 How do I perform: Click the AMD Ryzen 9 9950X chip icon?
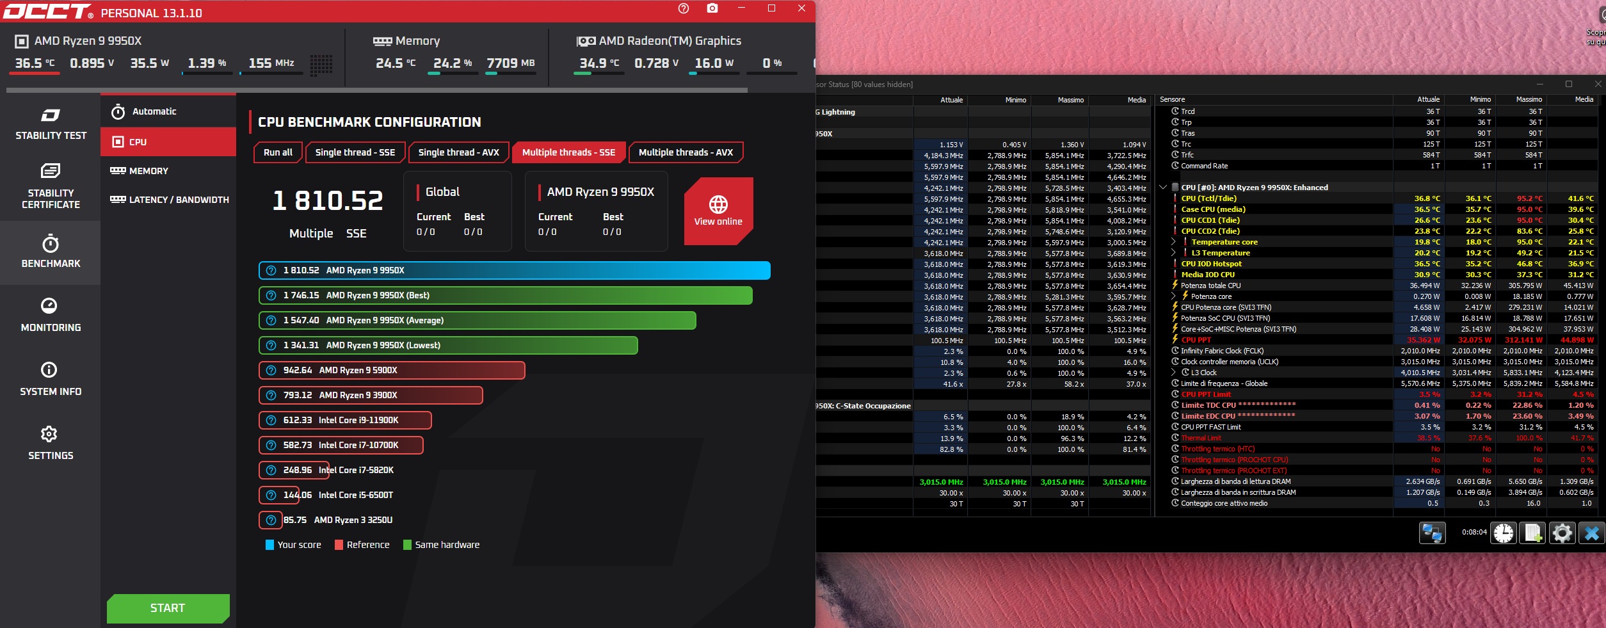(21, 41)
